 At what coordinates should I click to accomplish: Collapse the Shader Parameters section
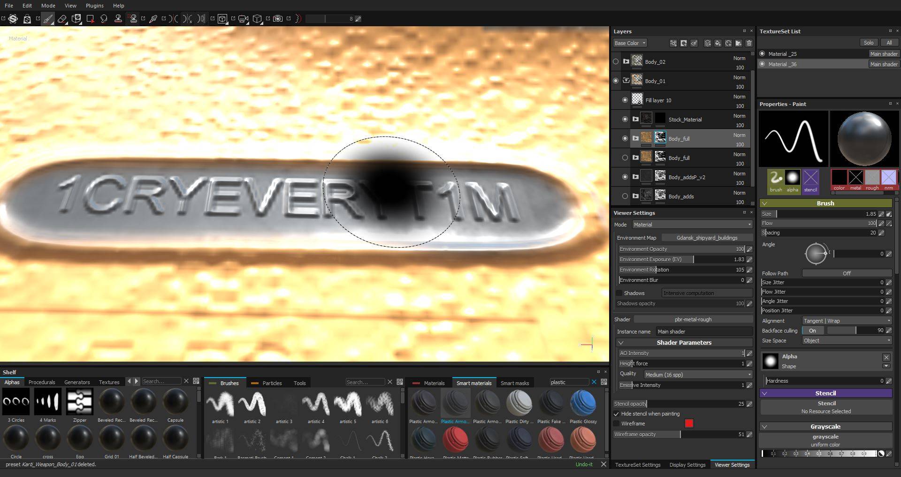click(x=684, y=342)
